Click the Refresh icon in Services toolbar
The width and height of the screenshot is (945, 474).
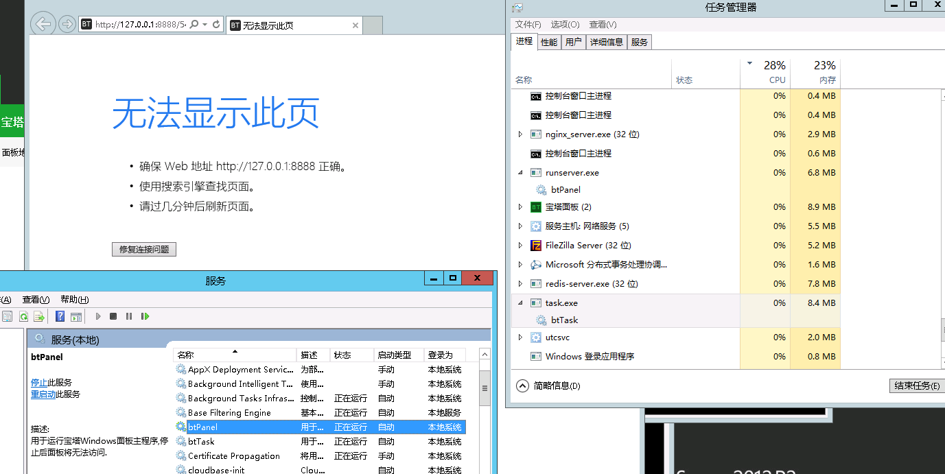23,316
